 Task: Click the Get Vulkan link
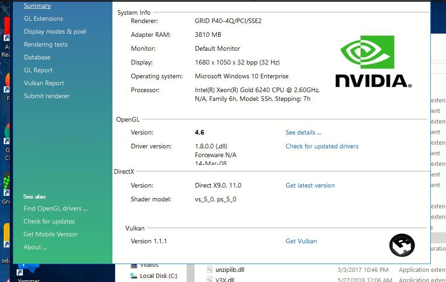click(x=301, y=241)
